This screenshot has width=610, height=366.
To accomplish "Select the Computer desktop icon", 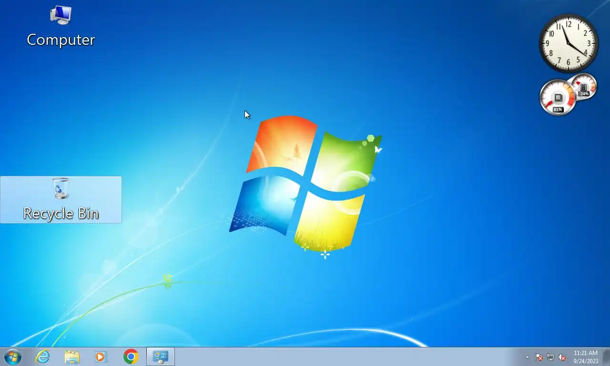I will coord(61,27).
